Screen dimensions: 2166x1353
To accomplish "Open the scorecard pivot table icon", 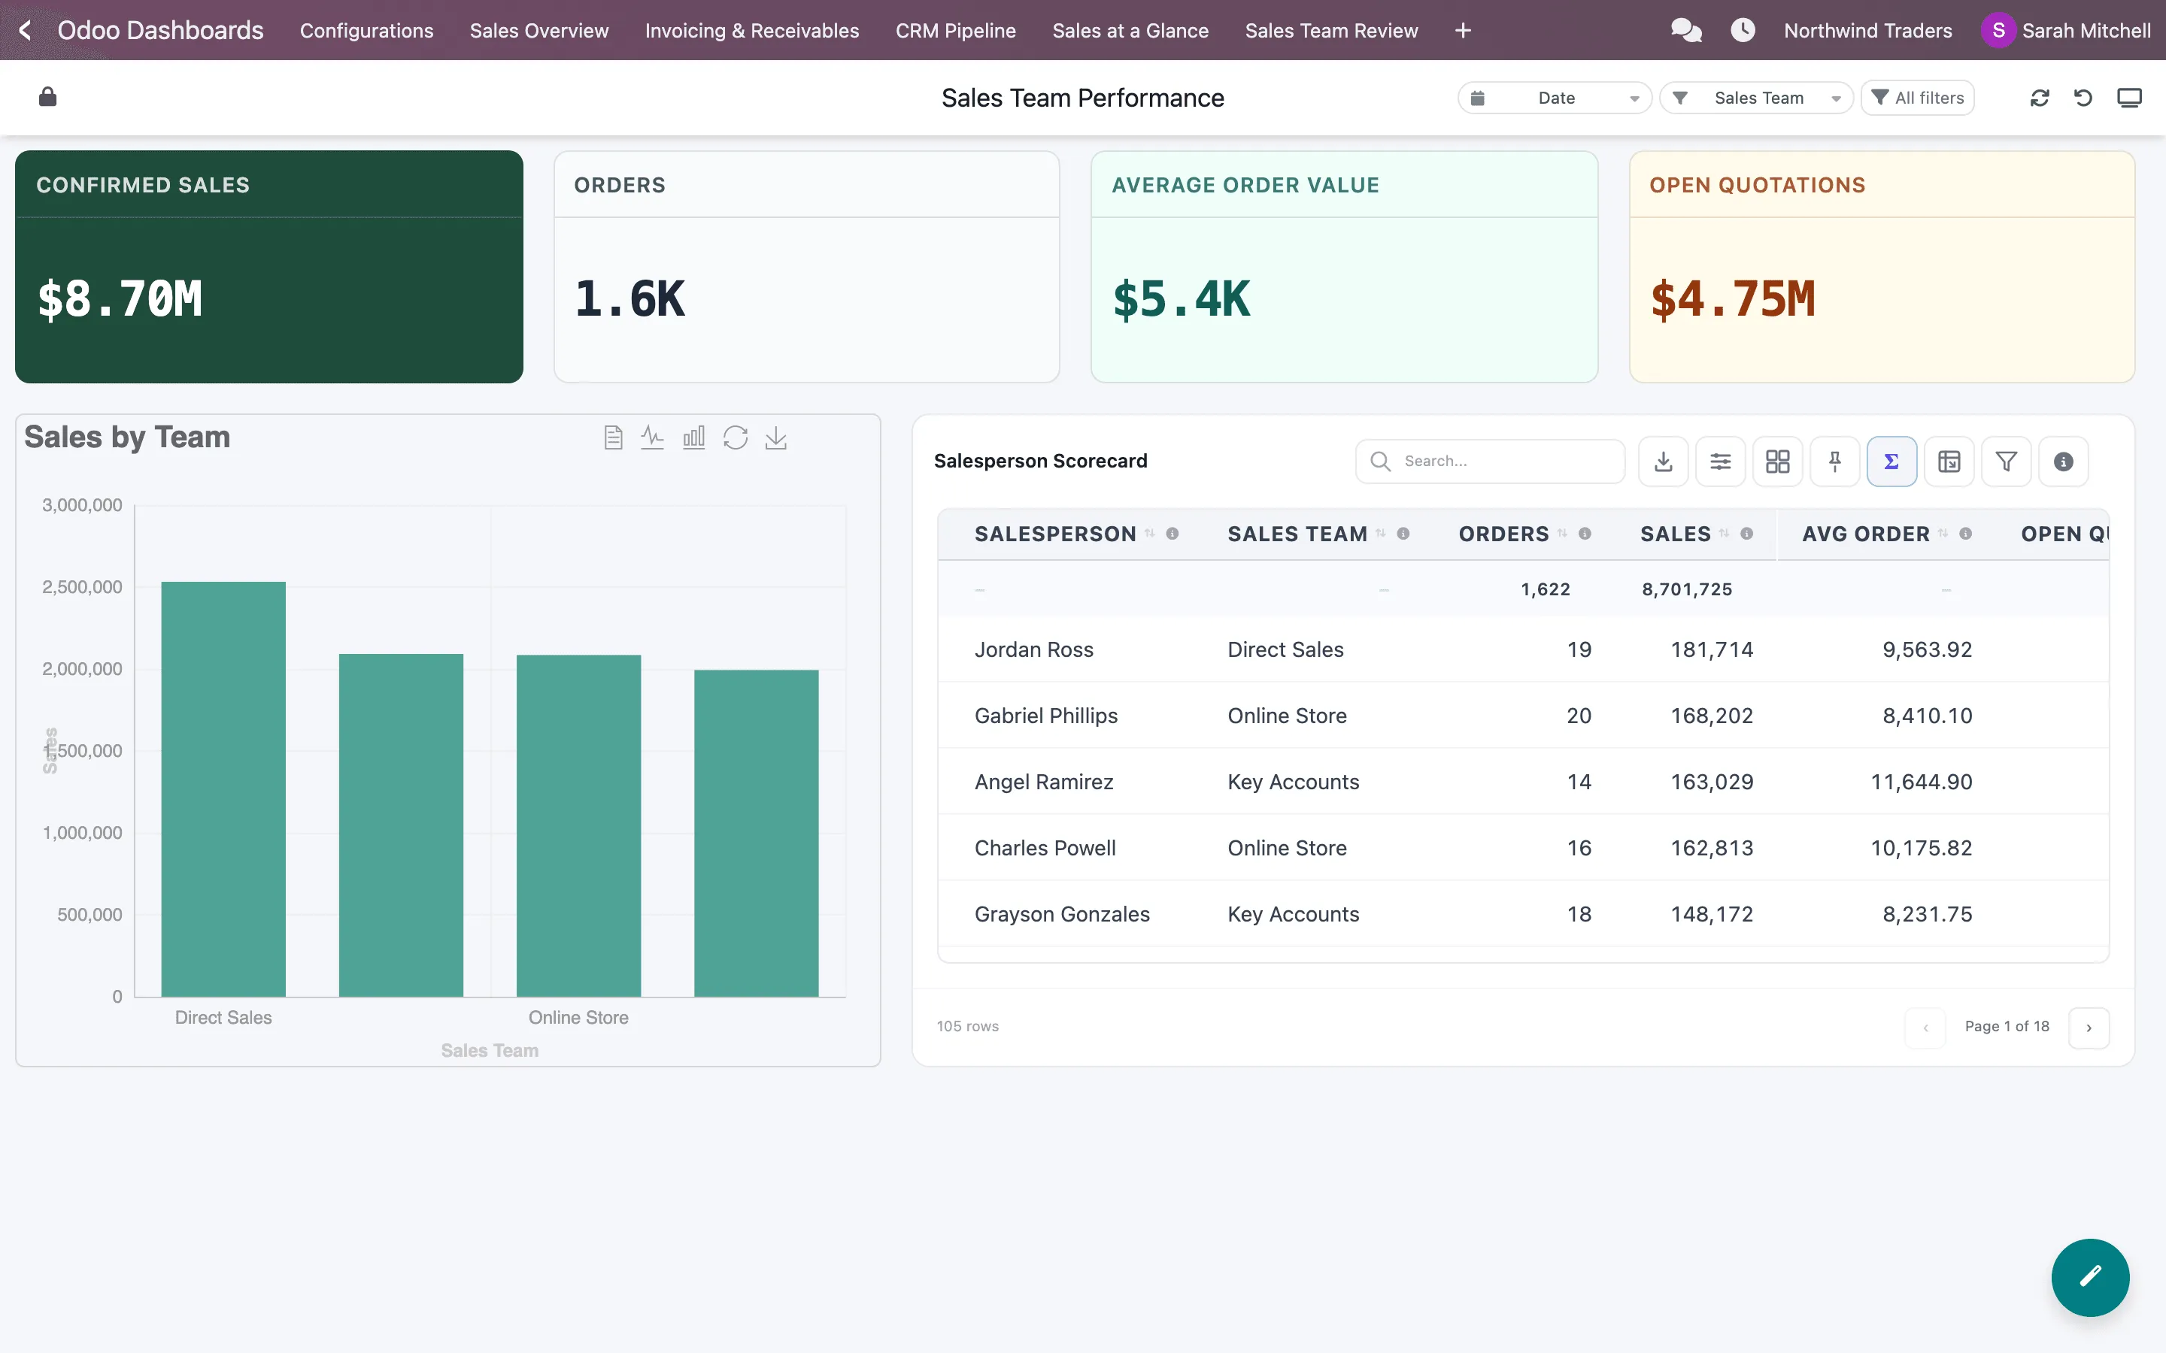I will [1949, 462].
